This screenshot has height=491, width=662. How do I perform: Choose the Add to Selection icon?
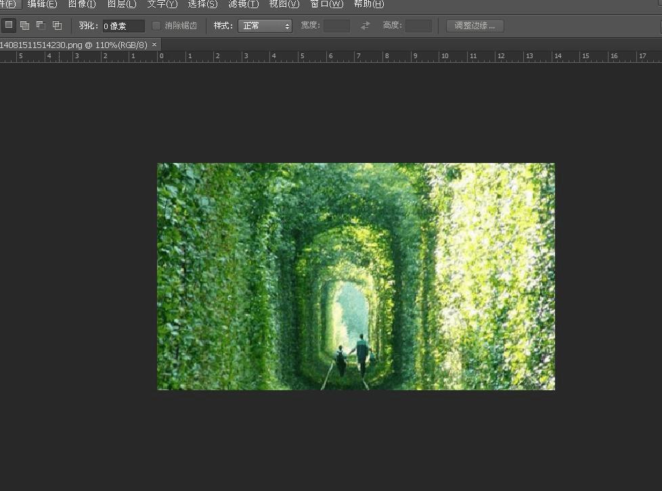(x=25, y=26)
